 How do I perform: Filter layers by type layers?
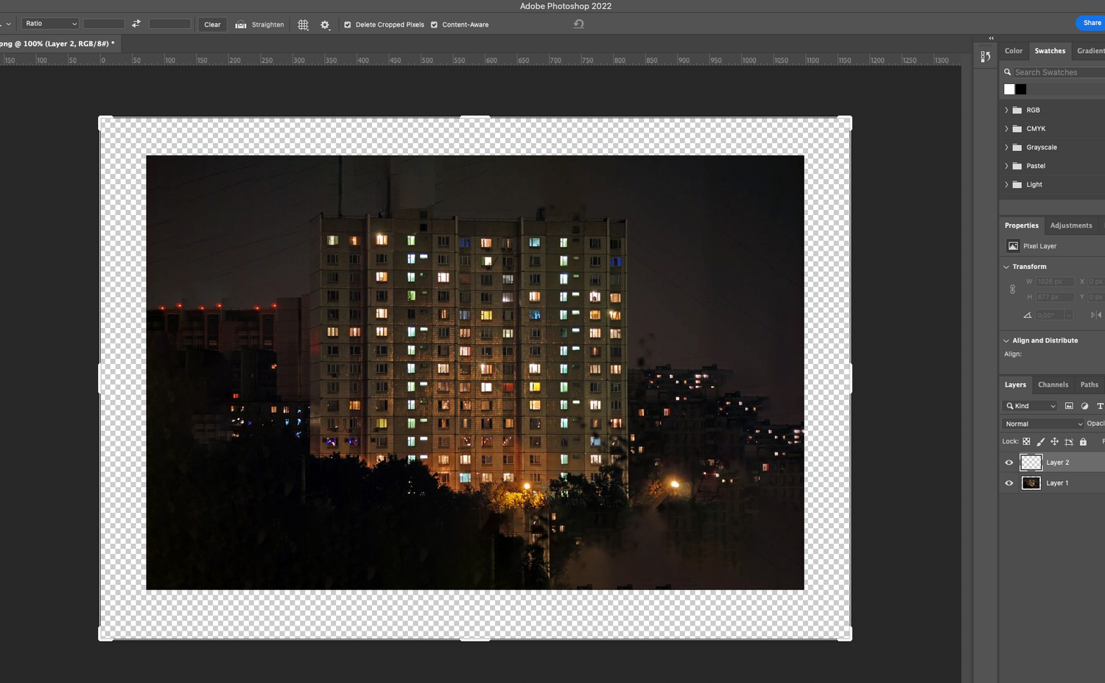(1100, 406)
